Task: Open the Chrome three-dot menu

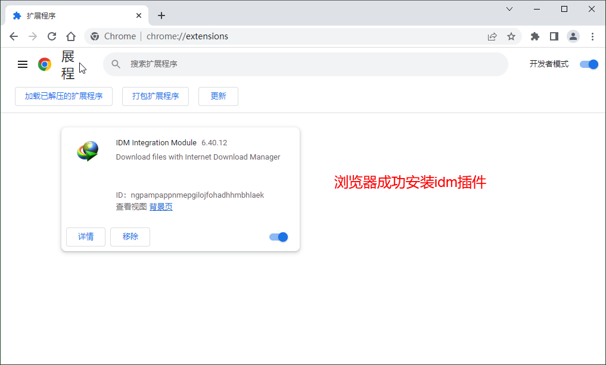Action: coord(592,36)
